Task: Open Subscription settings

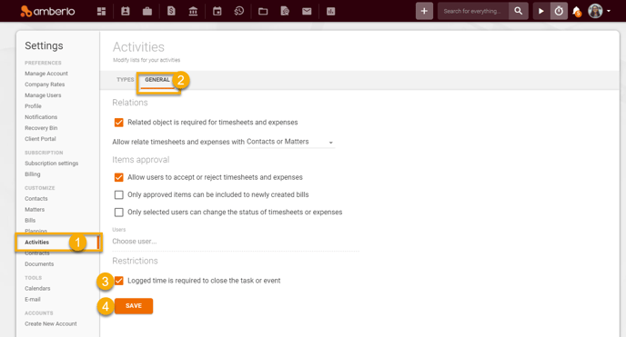Action: click(52, 164)
